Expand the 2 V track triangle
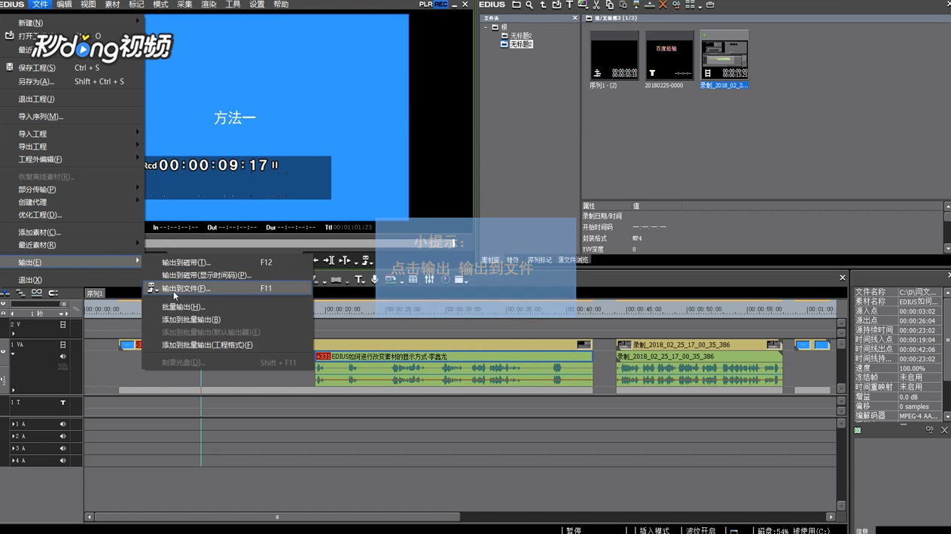 tap(13, 333)
